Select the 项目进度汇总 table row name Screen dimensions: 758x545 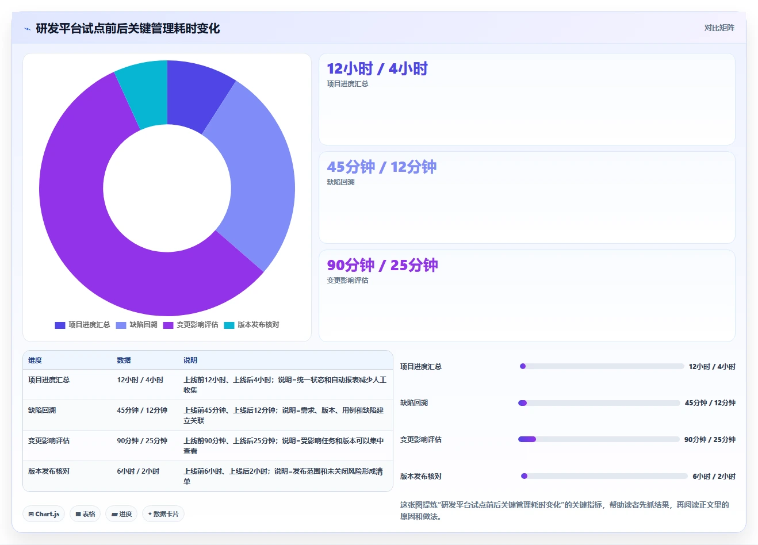tap(49, 380)
